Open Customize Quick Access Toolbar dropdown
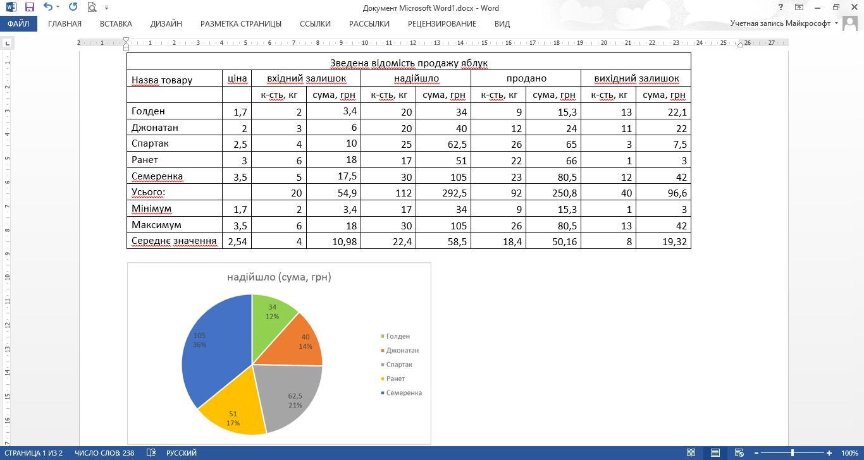Image resolution: width=864 pixels, height=460 pixels. pos(106,8)
